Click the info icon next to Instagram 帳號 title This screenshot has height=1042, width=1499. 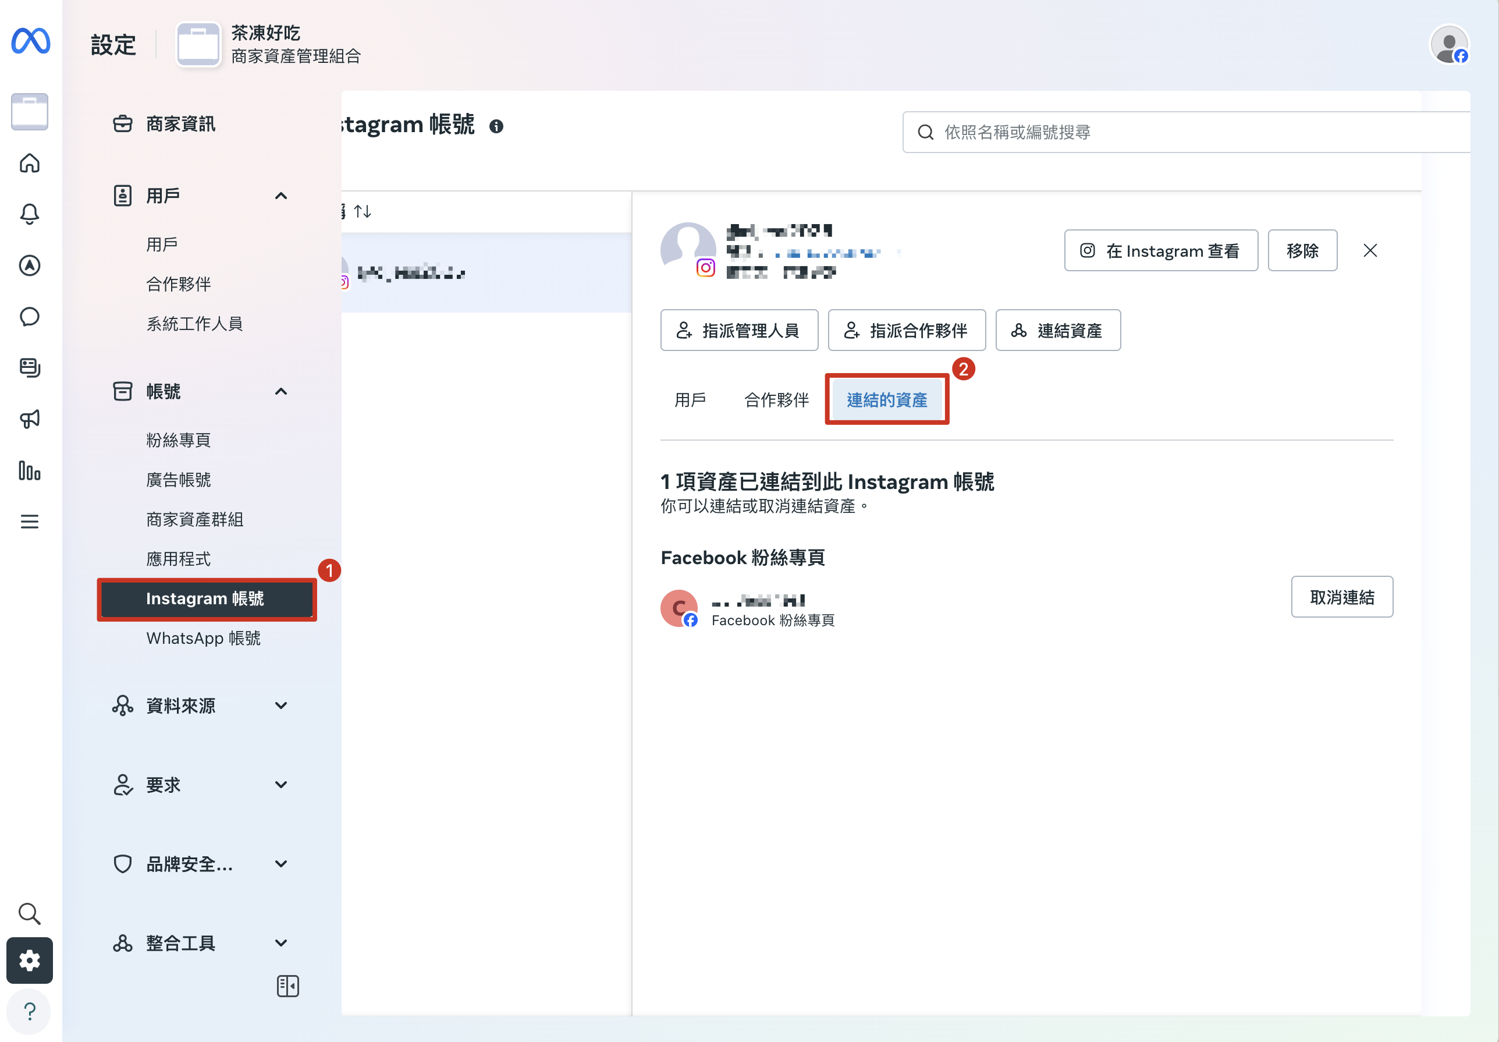[496, 126]
